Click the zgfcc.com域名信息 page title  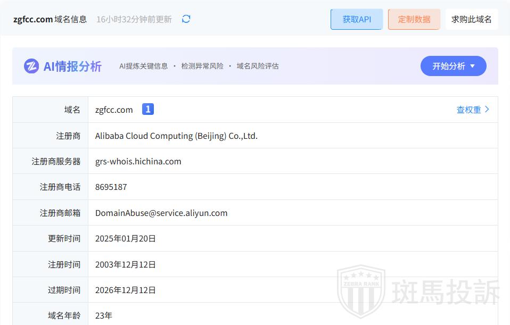[50, 19]
